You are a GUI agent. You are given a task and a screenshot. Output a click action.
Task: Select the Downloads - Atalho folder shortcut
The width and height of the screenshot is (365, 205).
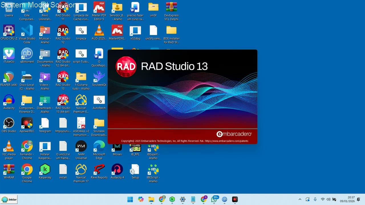tap(45, 104)
